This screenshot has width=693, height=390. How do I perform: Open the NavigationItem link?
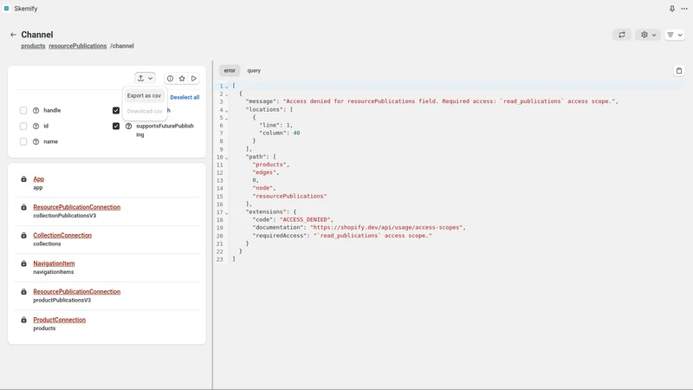coord(54,263)
